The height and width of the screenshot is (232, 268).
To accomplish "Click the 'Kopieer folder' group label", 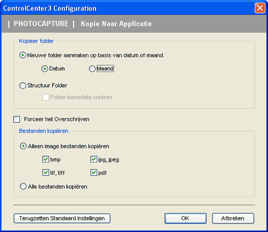I will click(x=36, y=41).
